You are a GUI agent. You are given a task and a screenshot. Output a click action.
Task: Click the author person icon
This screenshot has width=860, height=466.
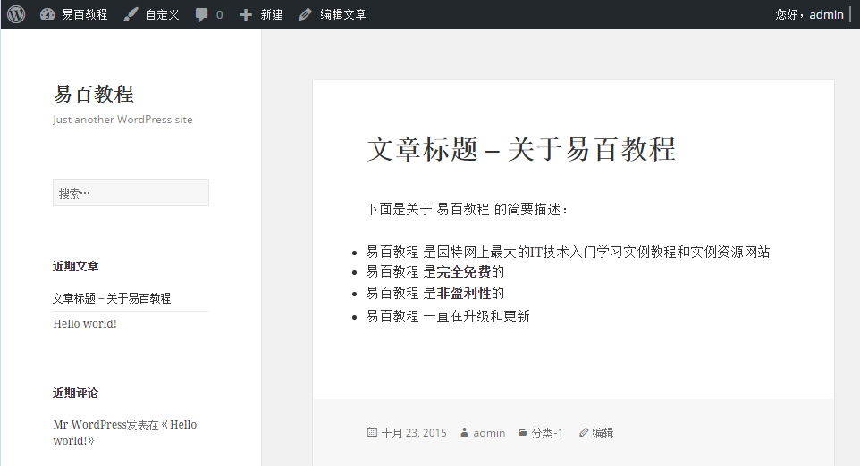(465, 432)
